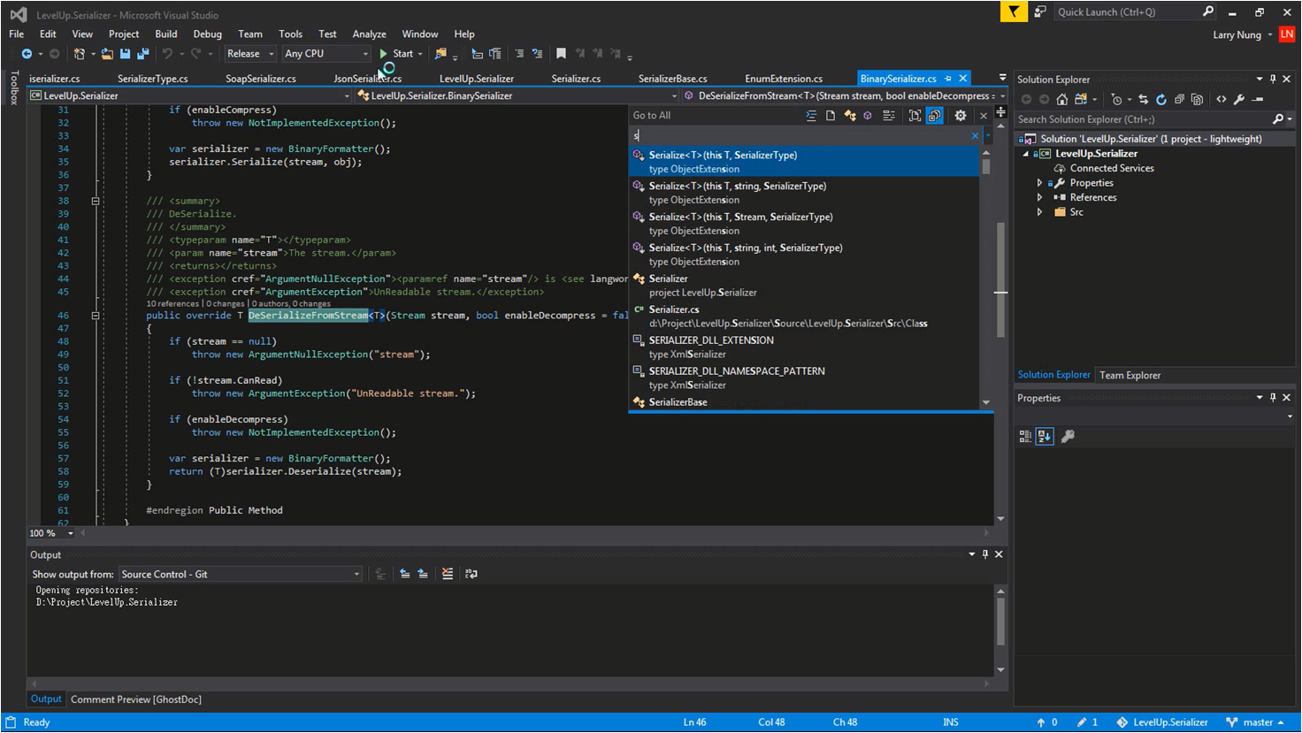This screenshot has width=1302, height=733.
Task: Open the Debug menu
Action: (208, 34)
